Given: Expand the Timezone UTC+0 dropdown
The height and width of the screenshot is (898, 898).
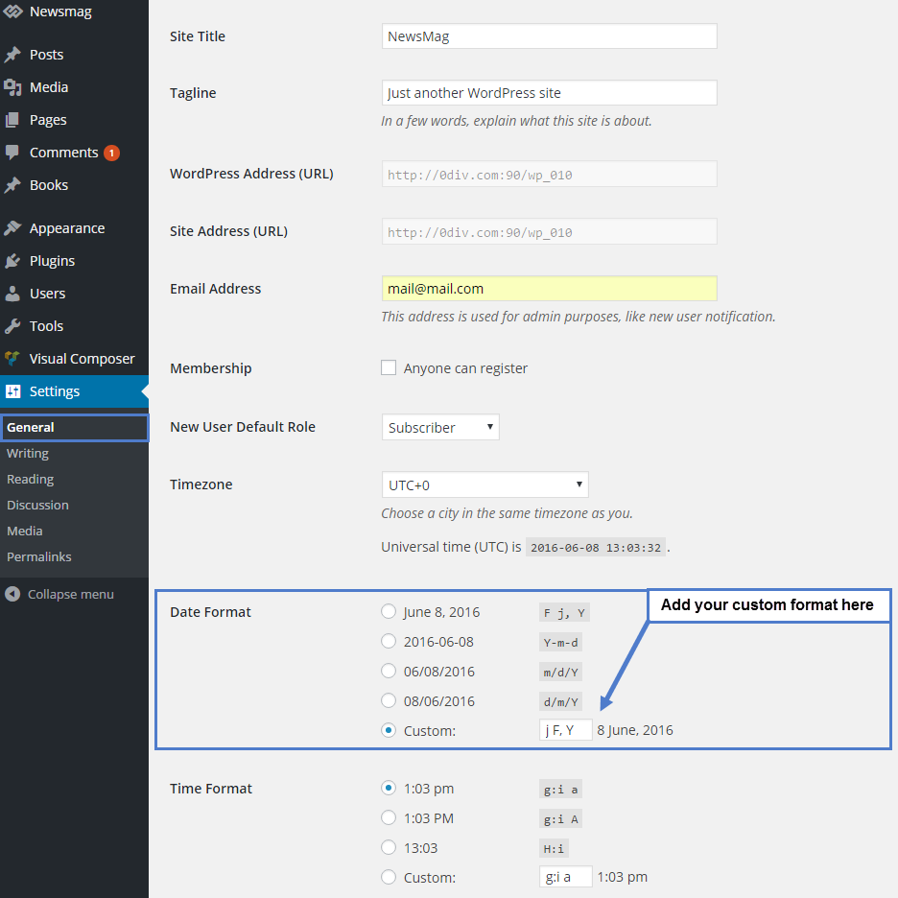Looking at the screenshot, I should pos(484,484).
